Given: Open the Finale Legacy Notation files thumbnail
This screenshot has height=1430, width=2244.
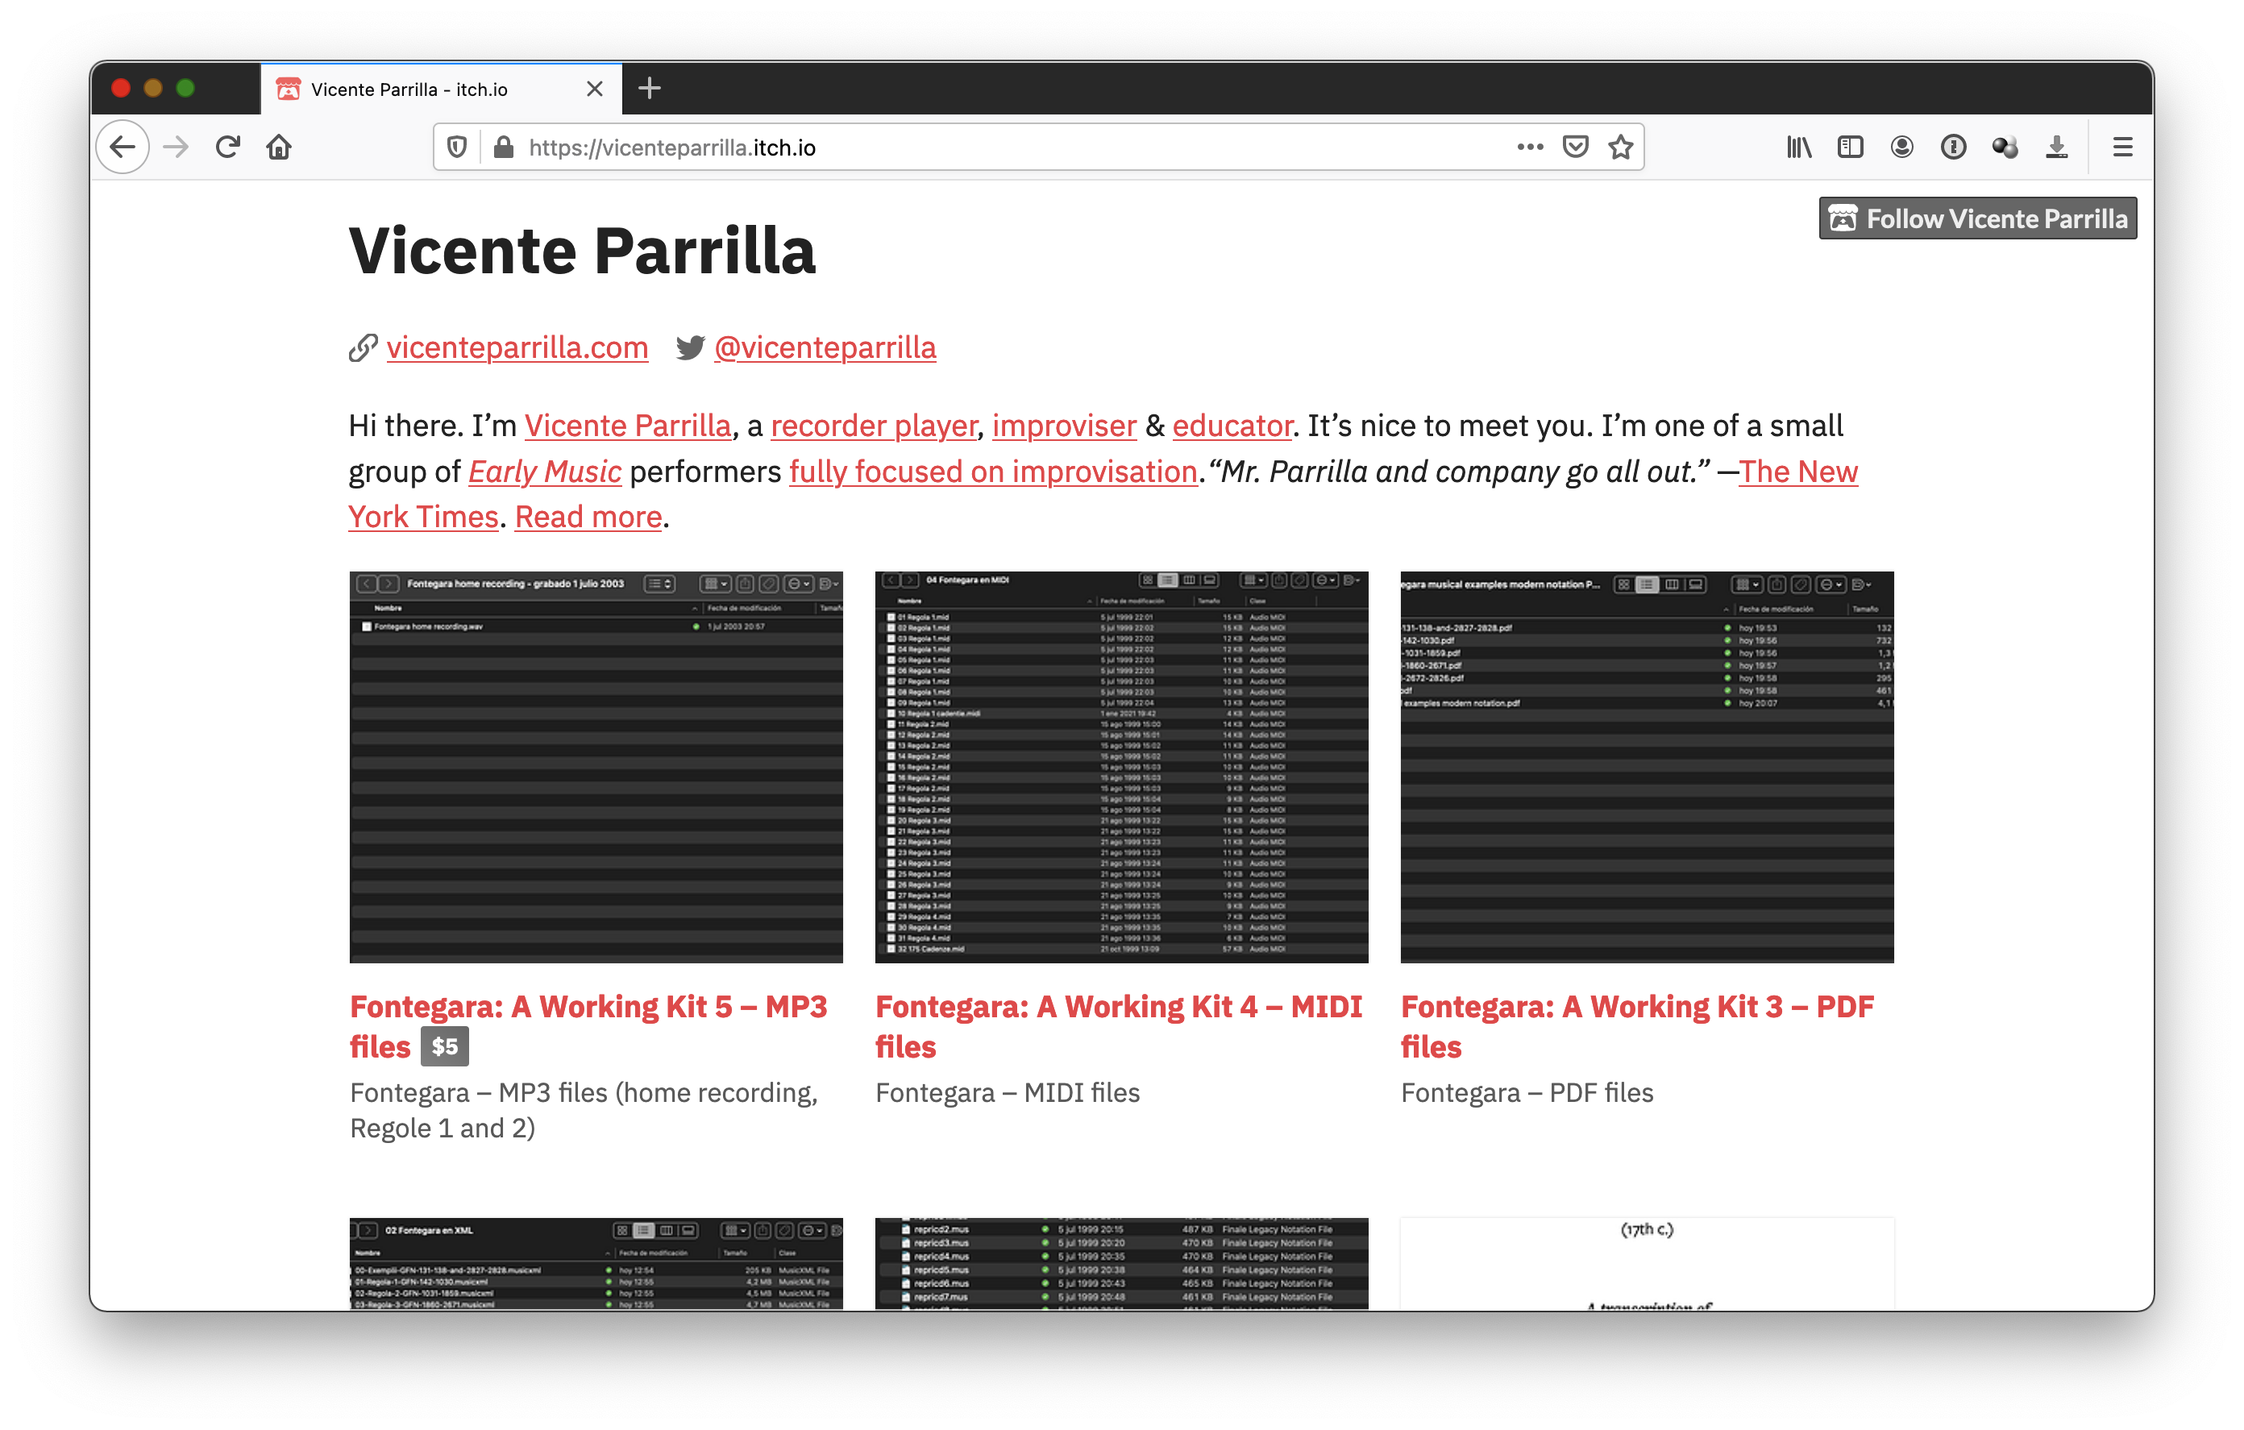Looking at the screenshot, I should coord(1122,1263).
